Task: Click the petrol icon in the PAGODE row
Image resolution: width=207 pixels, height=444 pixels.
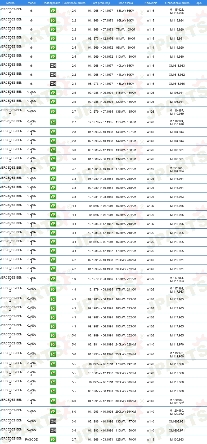Action: pyautogui.click(x=53, y=439)
